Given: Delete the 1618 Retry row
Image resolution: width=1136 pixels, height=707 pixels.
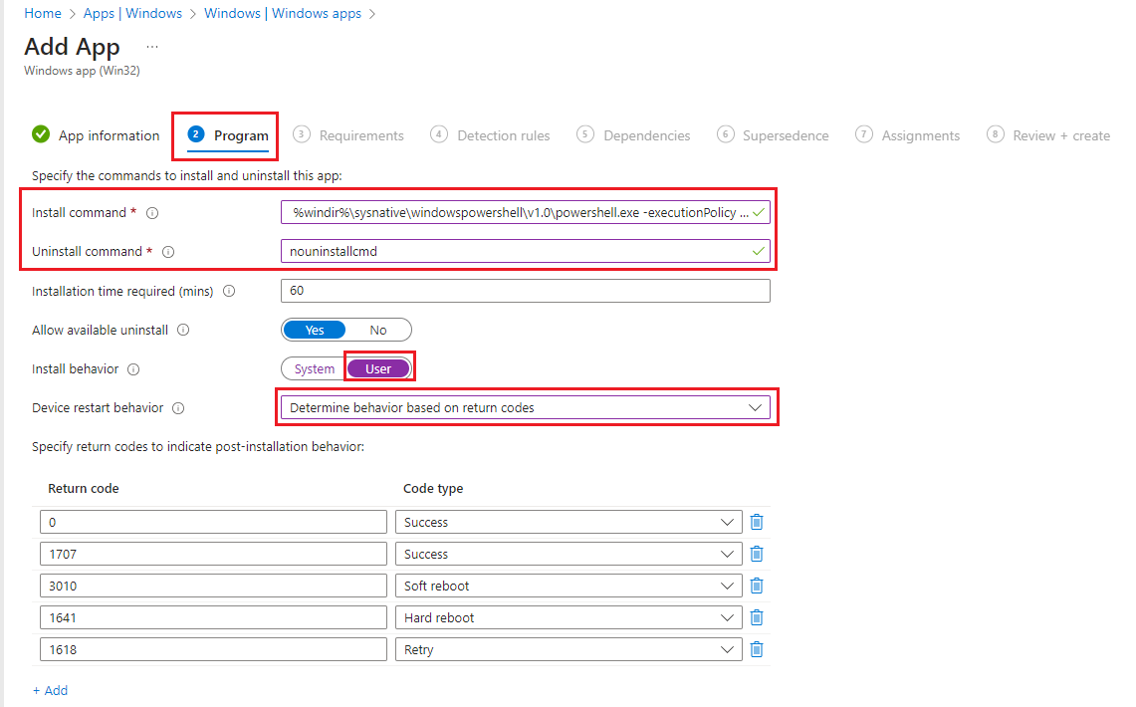Looking at the screenshot, I should pos(756,649).
